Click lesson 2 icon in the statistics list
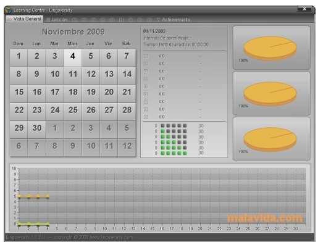The image size is (318, 247). (x=146, y=64)
